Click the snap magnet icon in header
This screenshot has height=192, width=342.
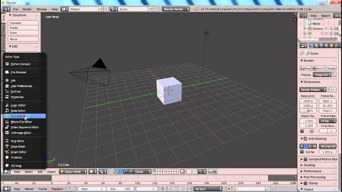(195, 171)
